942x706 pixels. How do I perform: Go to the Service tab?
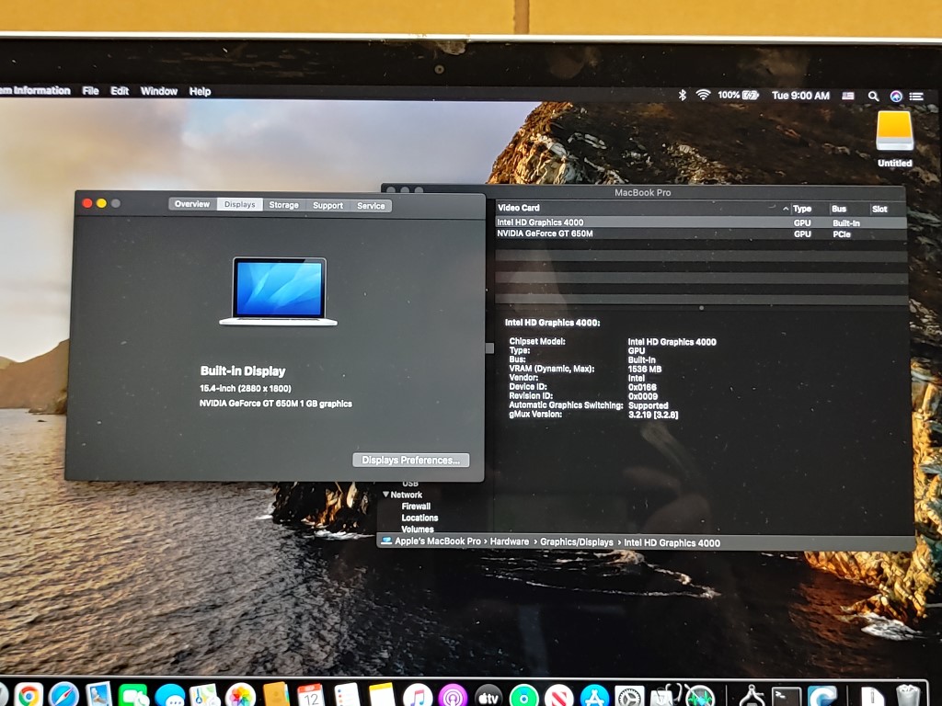(371, 206)
